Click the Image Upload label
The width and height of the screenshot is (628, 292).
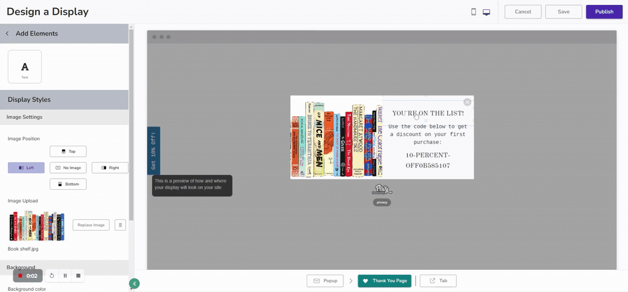pos(23,201)
